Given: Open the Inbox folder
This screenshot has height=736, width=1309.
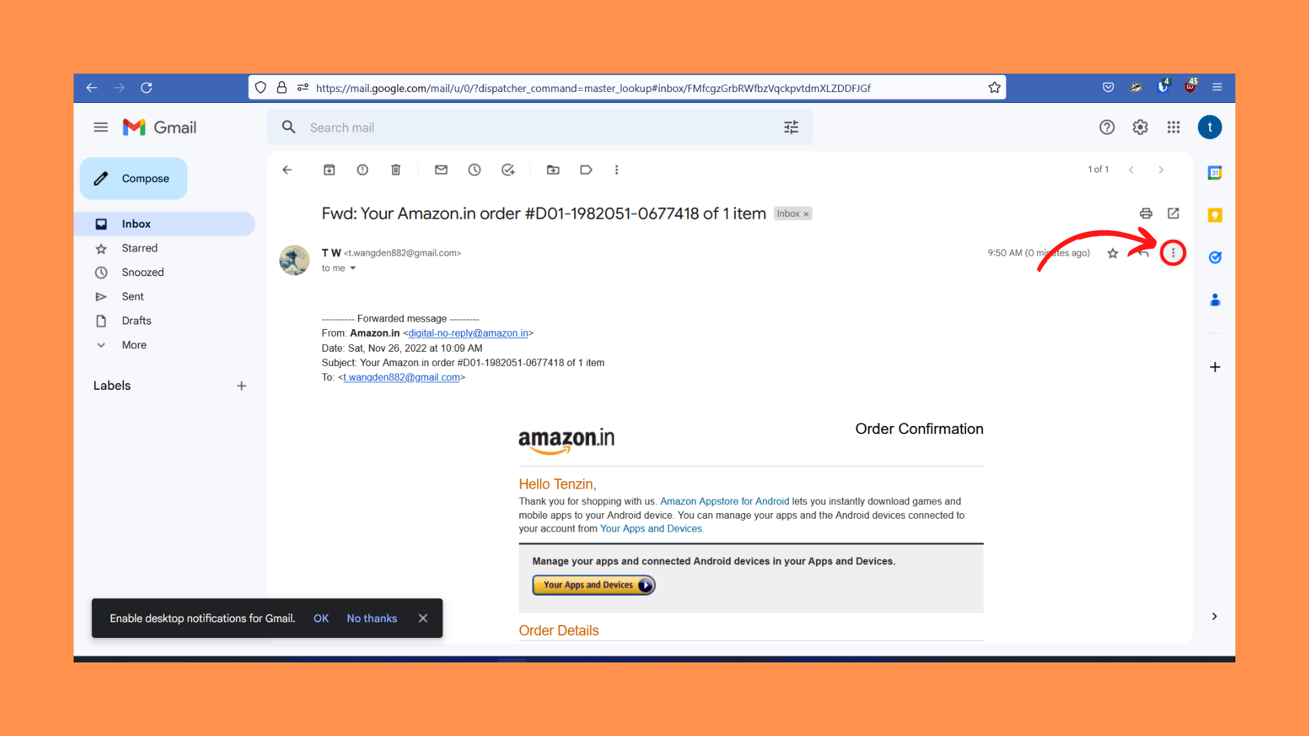Looking at the screenshot, I should [x=165, y=224].
